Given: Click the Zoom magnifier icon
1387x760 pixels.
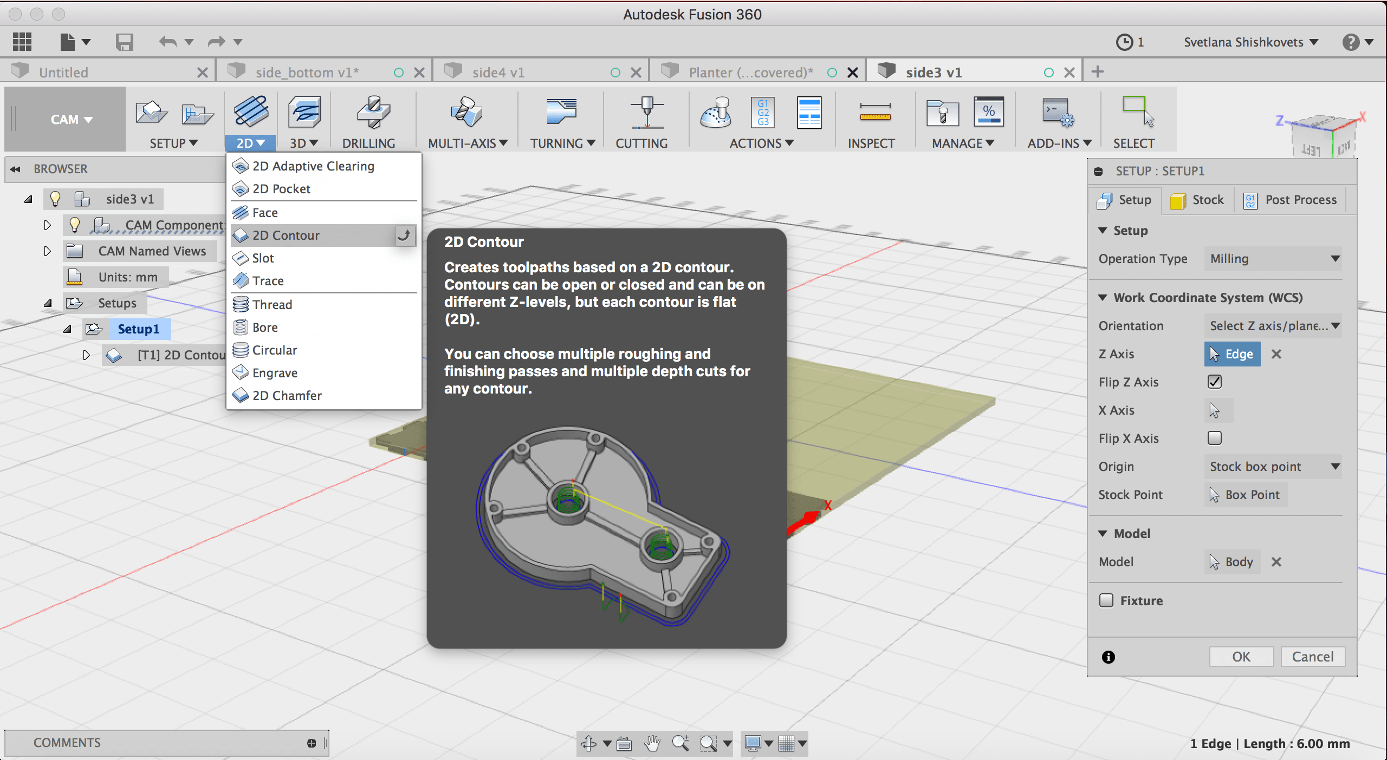Looking at the screenshot, I should pyautogui.click(x=680, y=743).
